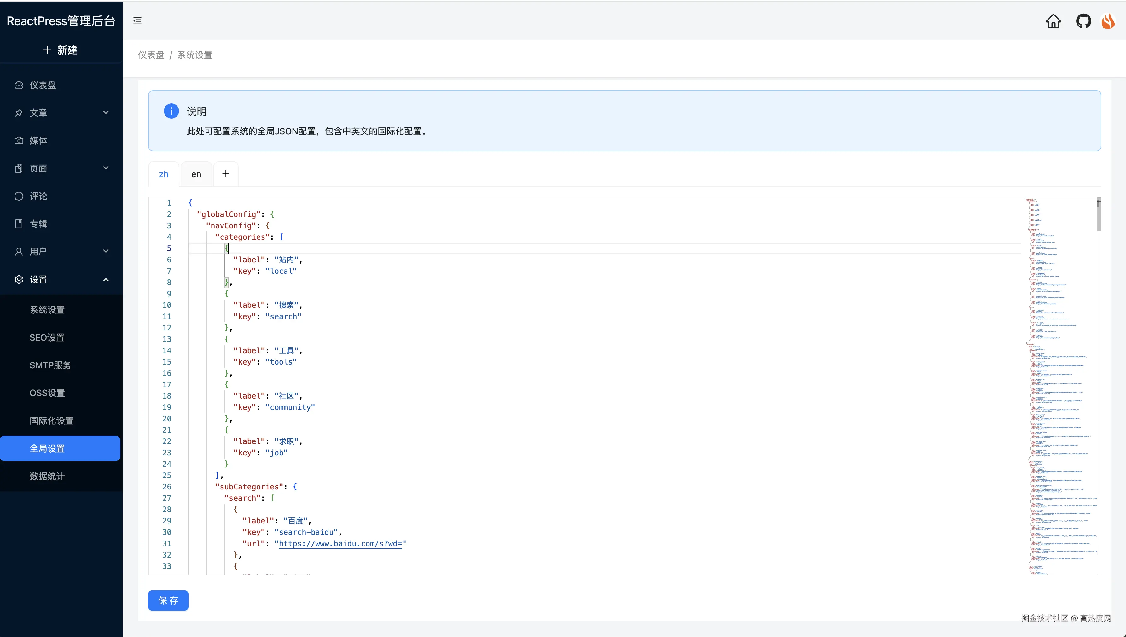Click the 仪表盘 dashboard gauge icon
Image resolution: width=1126 pixels, height=637 pixels.
click(19, 85)
